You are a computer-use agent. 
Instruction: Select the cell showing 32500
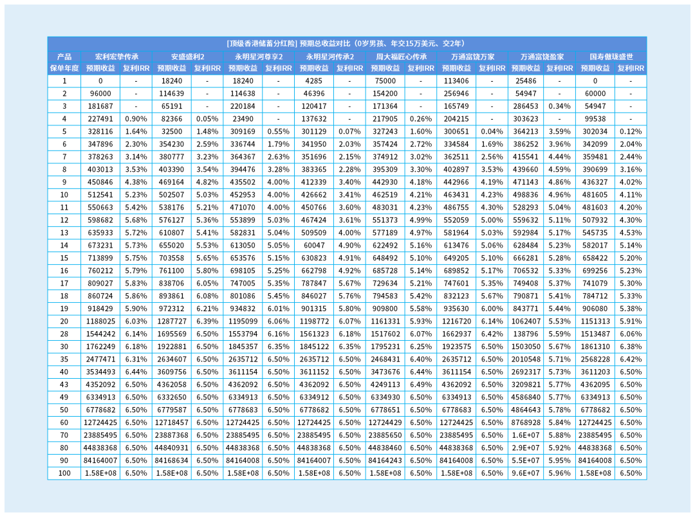172,132
